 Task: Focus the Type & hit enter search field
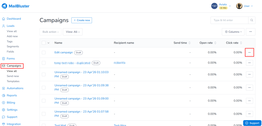point(230,20)
